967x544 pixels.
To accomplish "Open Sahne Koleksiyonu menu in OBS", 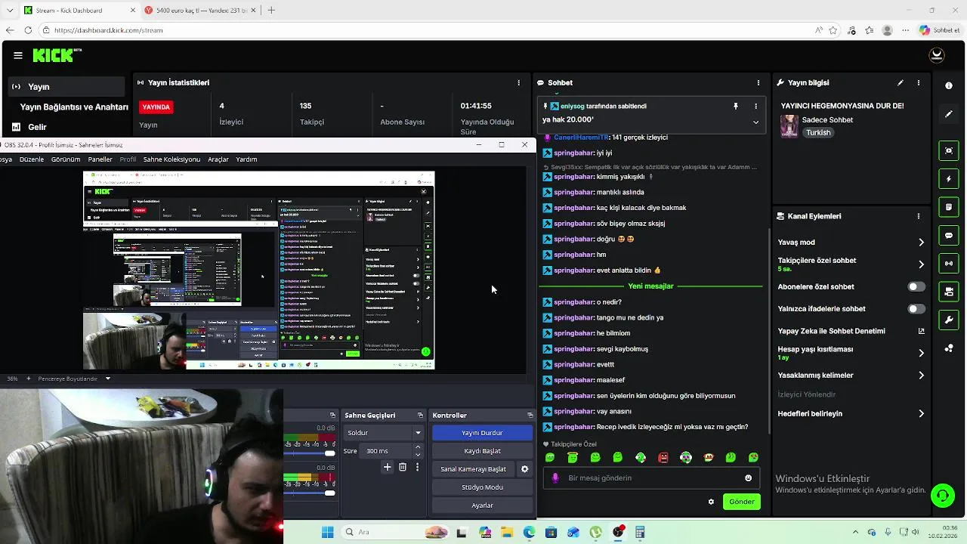I will click(171, 159).
